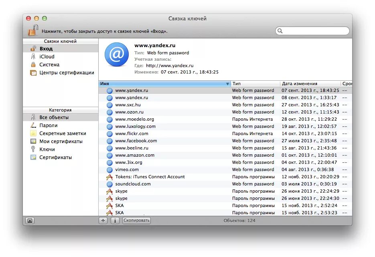This screenshot has width=375, height=257.
Task: Select the www.beeline.ru row
Action: 225,148
